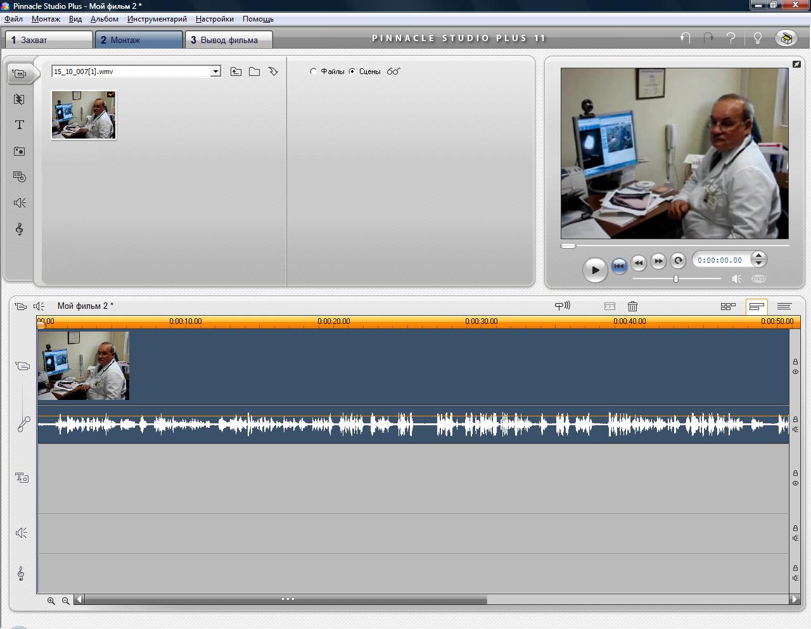
Task: Toggle the DVD mode button
Action: tap(758, 278)
